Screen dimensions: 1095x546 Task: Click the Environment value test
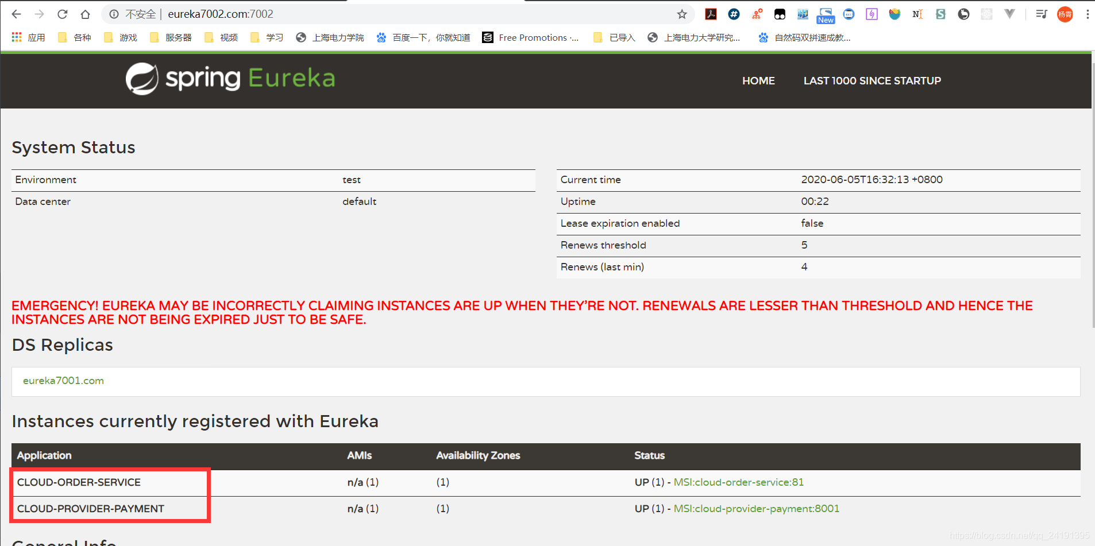352,180
